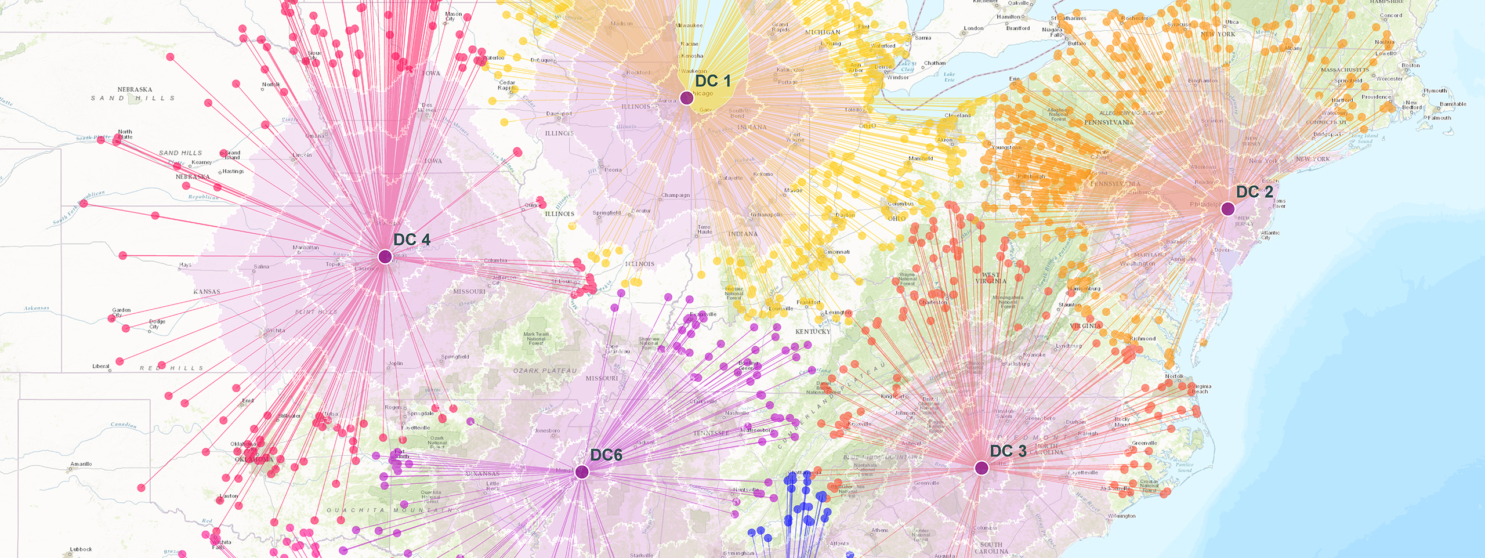Click the DC 3 text label

point(1008,451)
